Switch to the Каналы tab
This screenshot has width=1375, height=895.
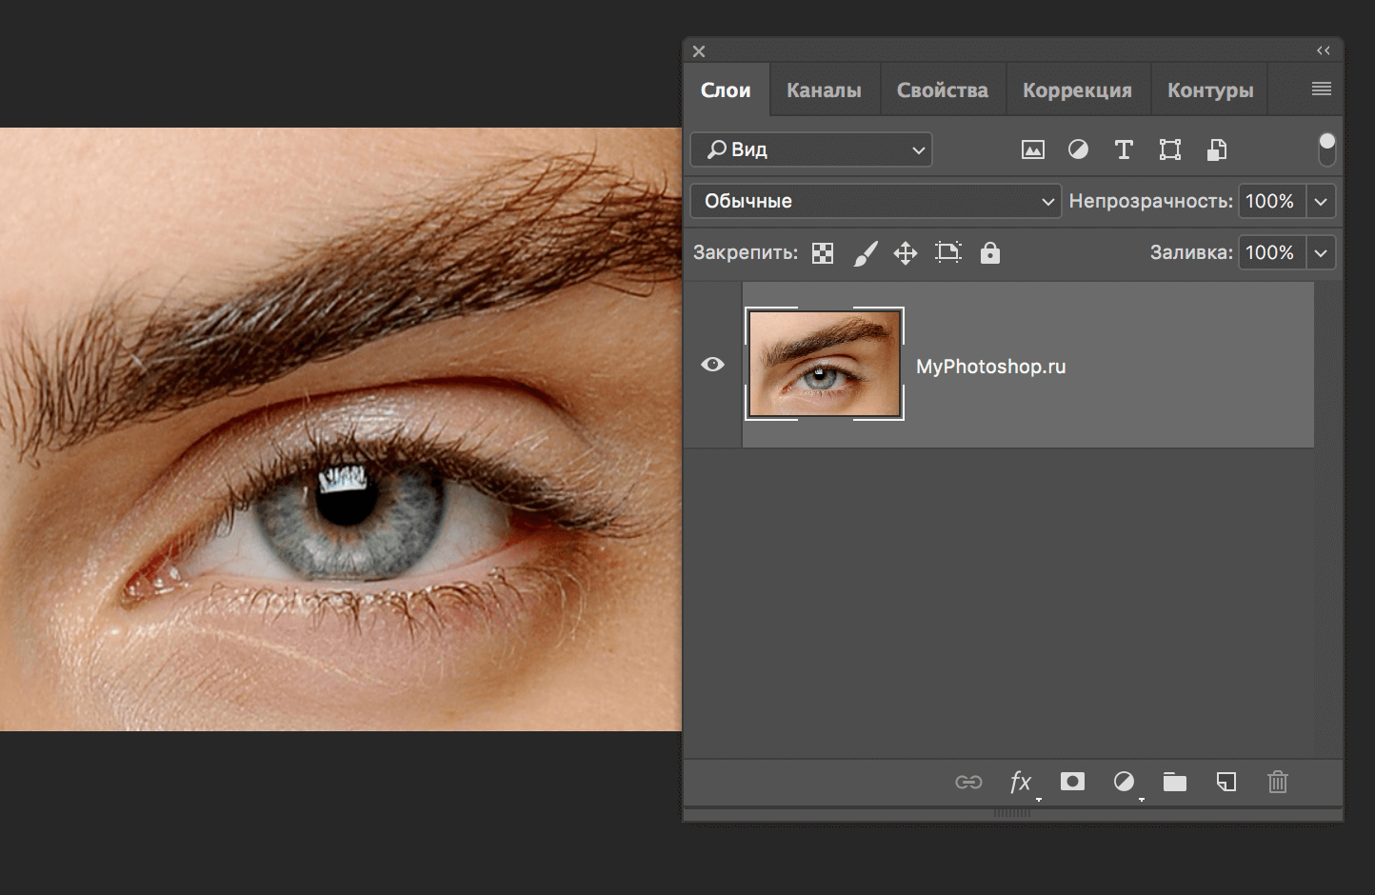pyautogui.click(x=824, y=89)
